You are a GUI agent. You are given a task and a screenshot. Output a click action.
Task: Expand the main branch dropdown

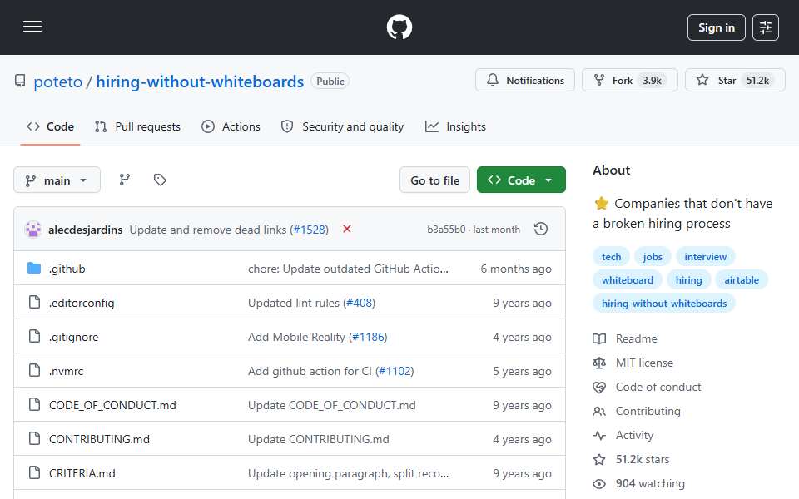coord(57,180)
